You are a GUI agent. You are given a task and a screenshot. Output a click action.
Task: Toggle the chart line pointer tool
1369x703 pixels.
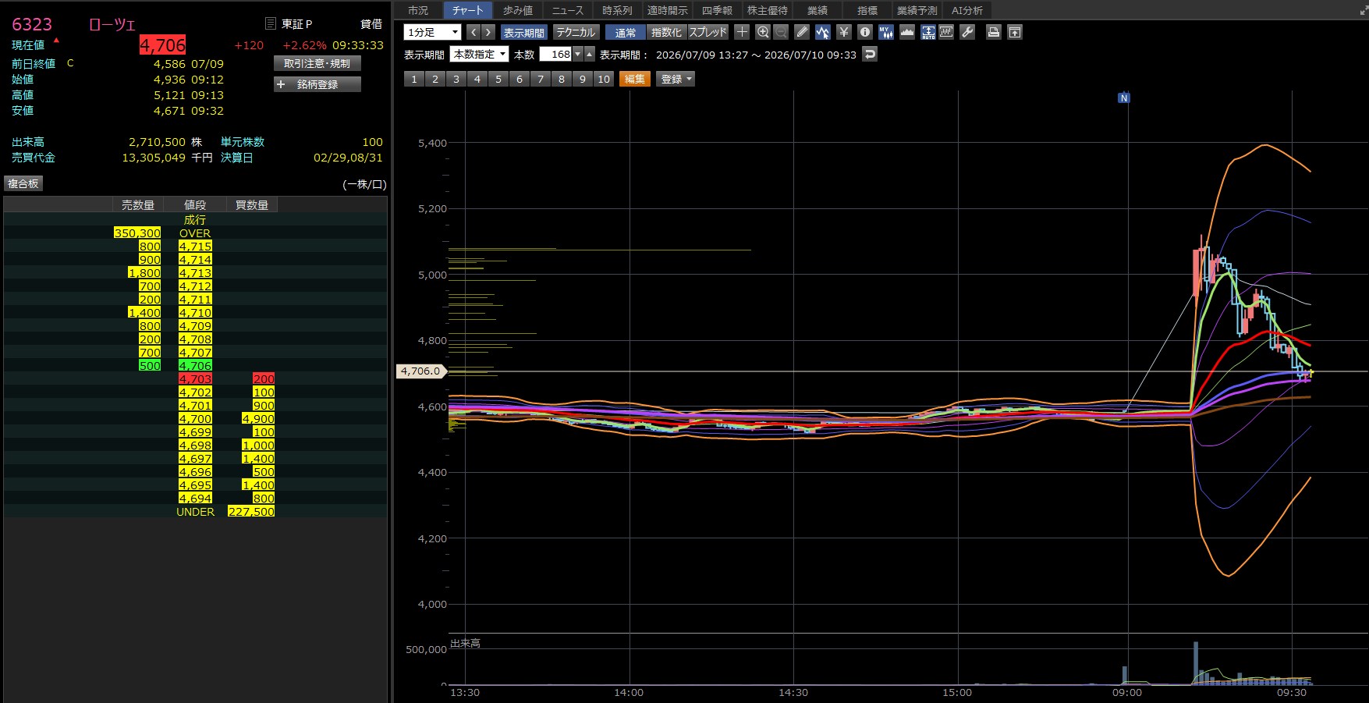point(823,32)
